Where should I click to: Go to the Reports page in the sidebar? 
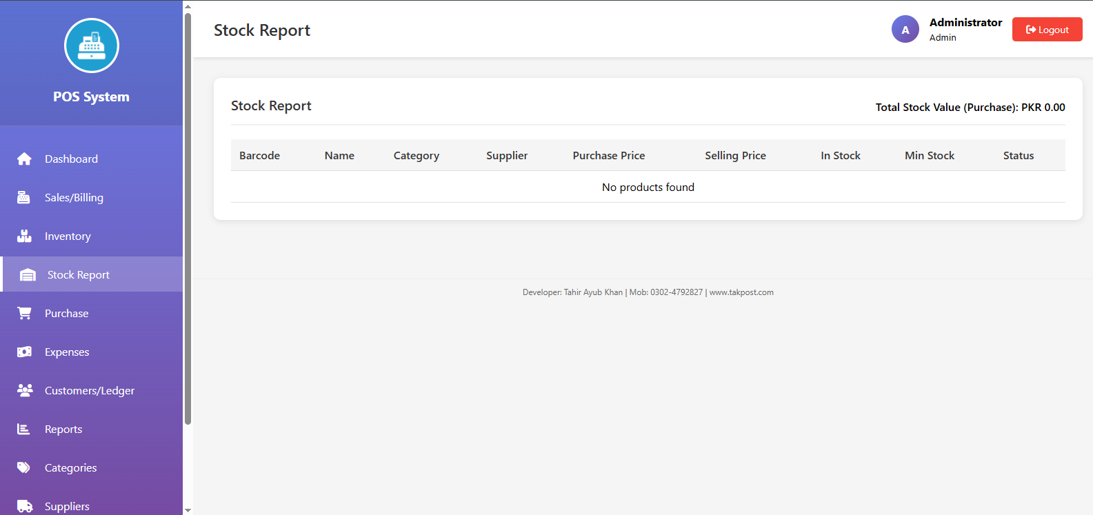click(x=63, y=430)
